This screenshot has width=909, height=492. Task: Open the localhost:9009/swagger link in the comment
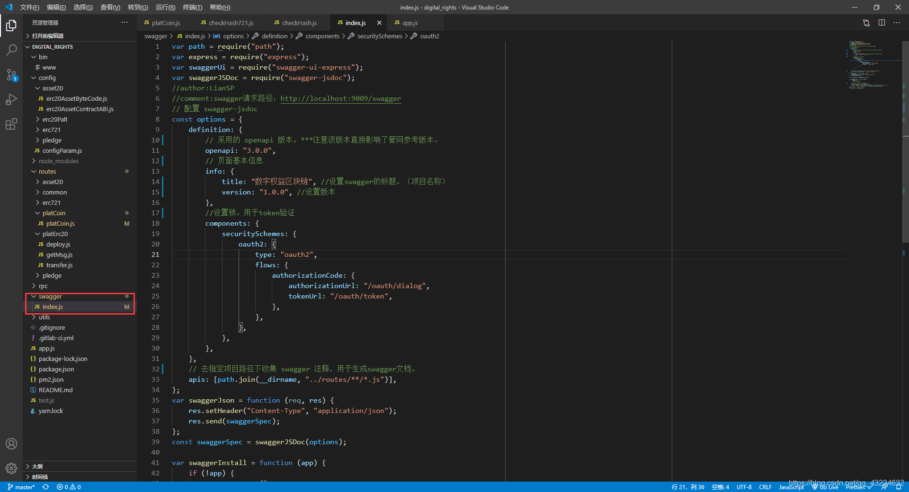(340, 98)
